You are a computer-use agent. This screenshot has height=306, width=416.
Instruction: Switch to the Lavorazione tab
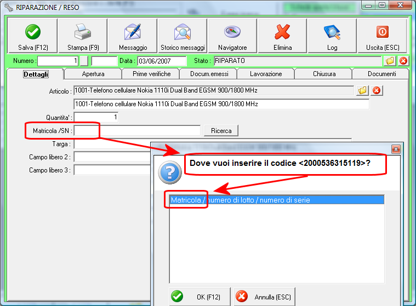pos(266,74)
